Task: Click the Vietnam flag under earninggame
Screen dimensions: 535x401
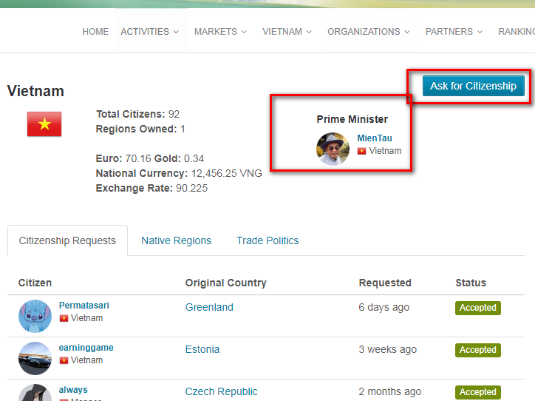Action: [64, 361]
